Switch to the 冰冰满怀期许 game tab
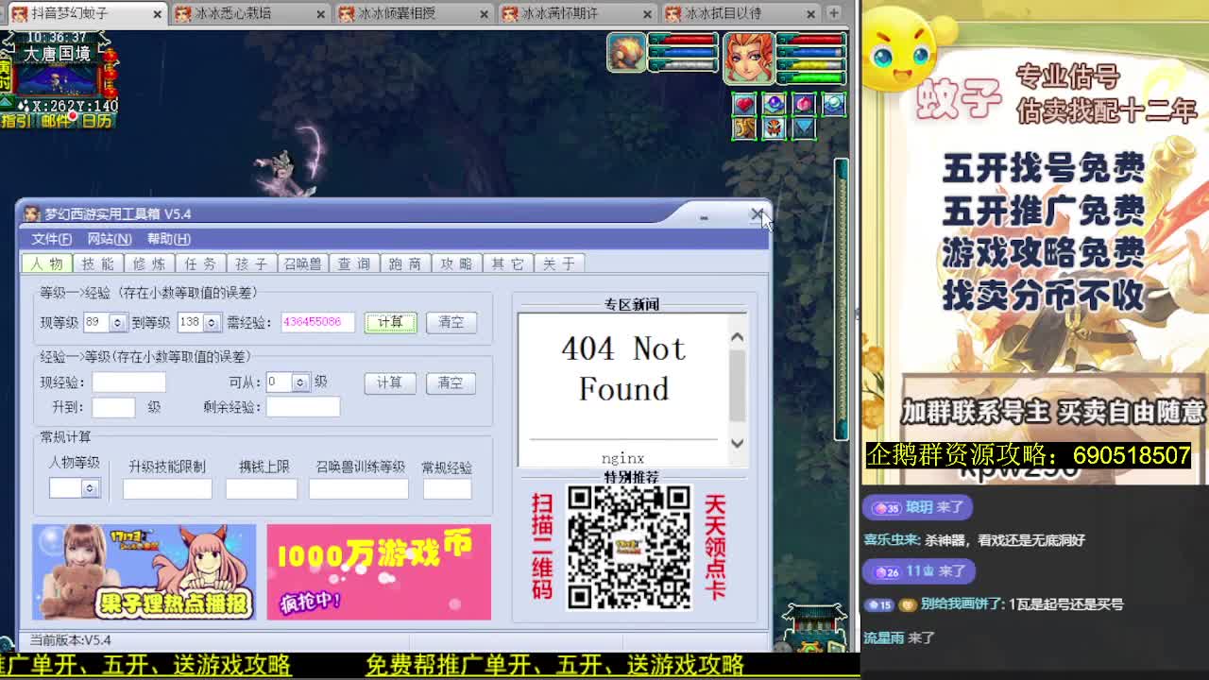The height and width of the screenshot is (680, 1209). 559,13
